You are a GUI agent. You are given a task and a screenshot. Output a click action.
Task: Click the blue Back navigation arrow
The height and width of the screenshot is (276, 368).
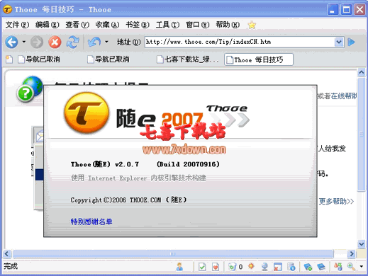tap(11, 42)
